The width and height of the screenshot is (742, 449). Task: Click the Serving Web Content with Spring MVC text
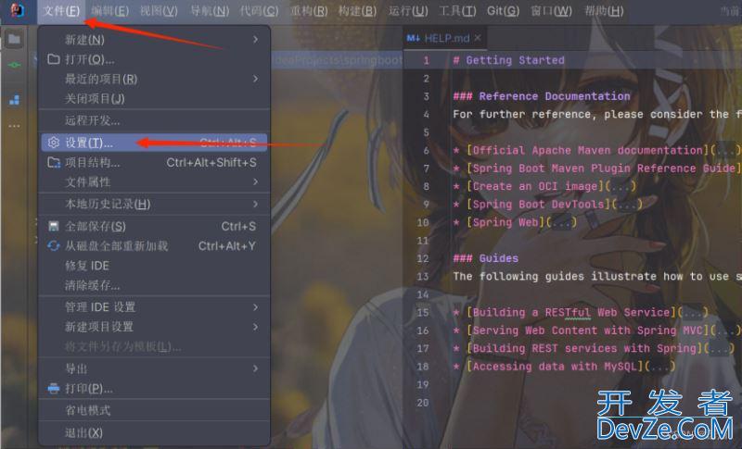[x=588, y=331]
